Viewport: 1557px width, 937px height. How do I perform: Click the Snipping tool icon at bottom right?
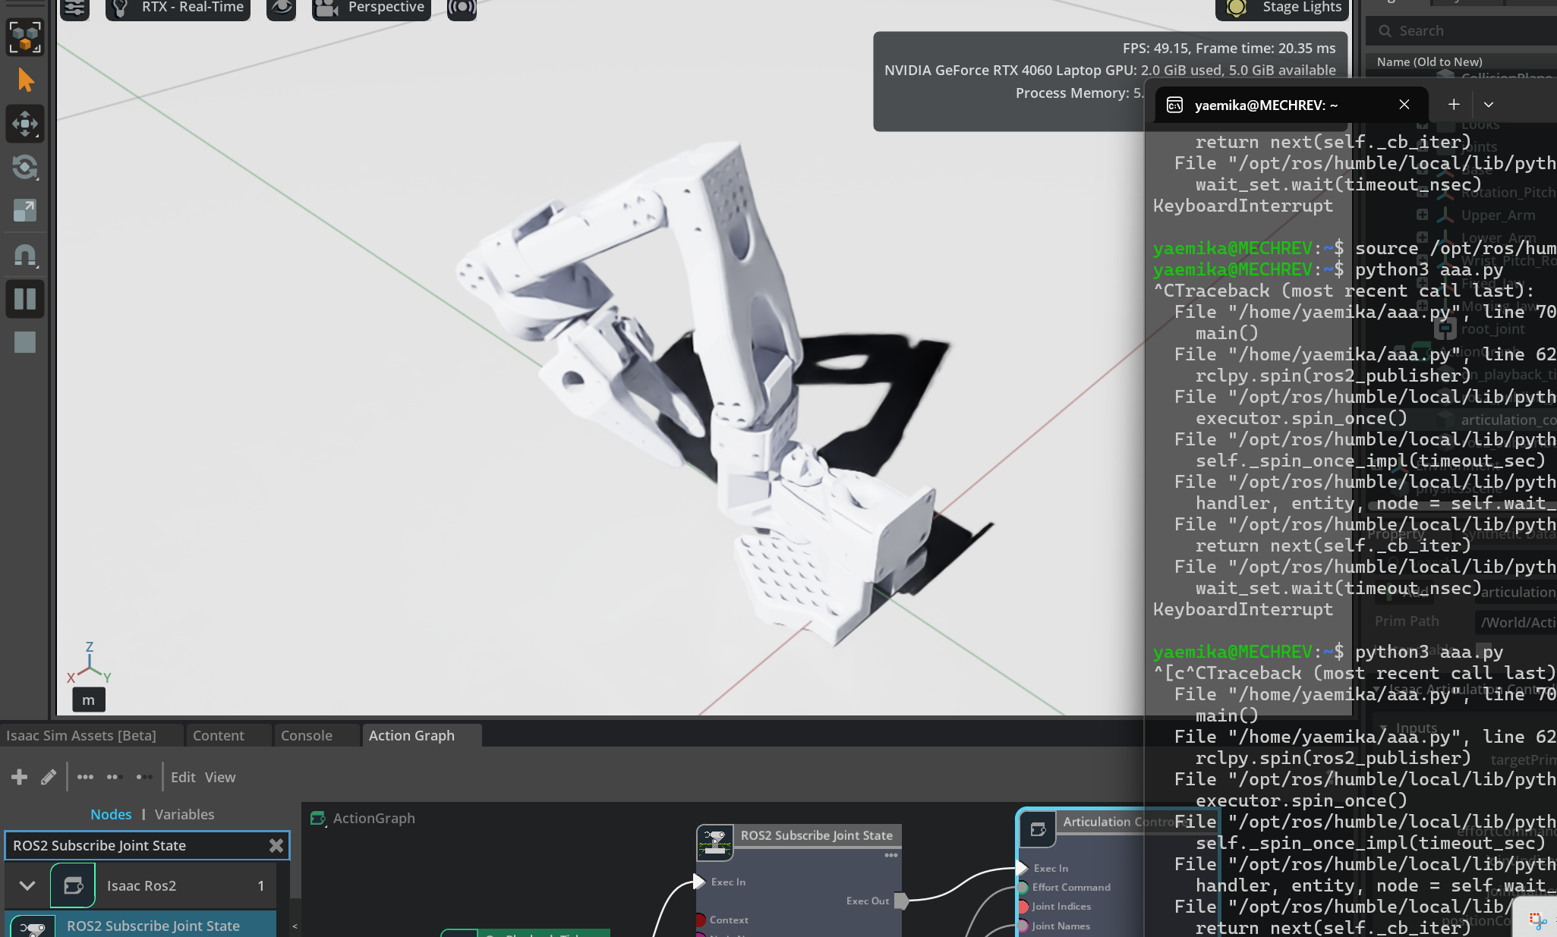1538,920
